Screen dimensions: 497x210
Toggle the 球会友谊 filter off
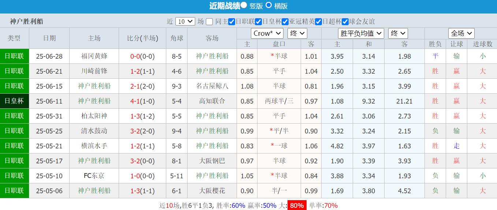[x=345, y=22]
